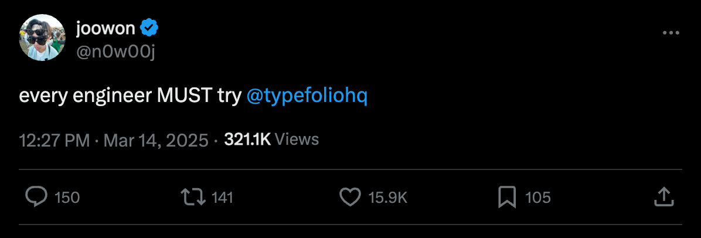701x238 pixels.
Task: Open joowon's profile picture
Action: [x=42, y=38]
